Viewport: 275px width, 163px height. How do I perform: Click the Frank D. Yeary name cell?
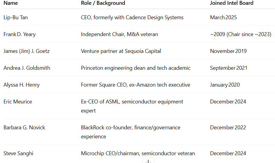(20, 34)
